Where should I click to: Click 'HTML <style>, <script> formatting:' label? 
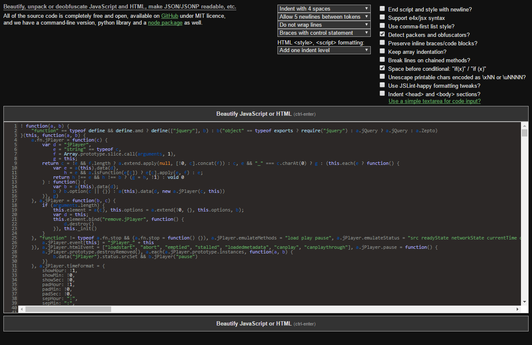[321, 42]
